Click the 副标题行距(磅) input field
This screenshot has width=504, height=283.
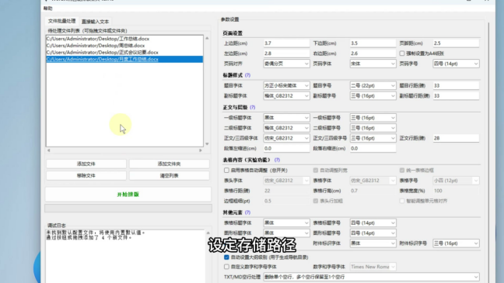click(456, 96)
